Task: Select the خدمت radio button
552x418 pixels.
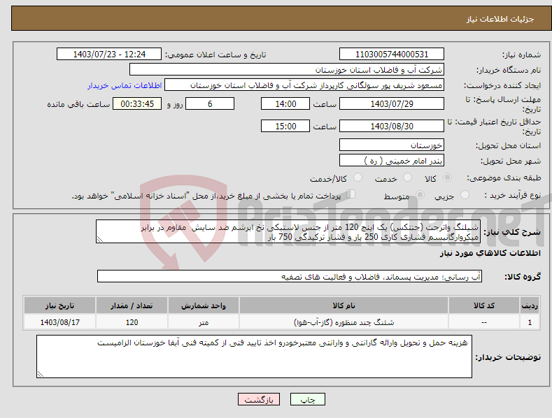Action: pyautogui.click(x=407, y=178)
